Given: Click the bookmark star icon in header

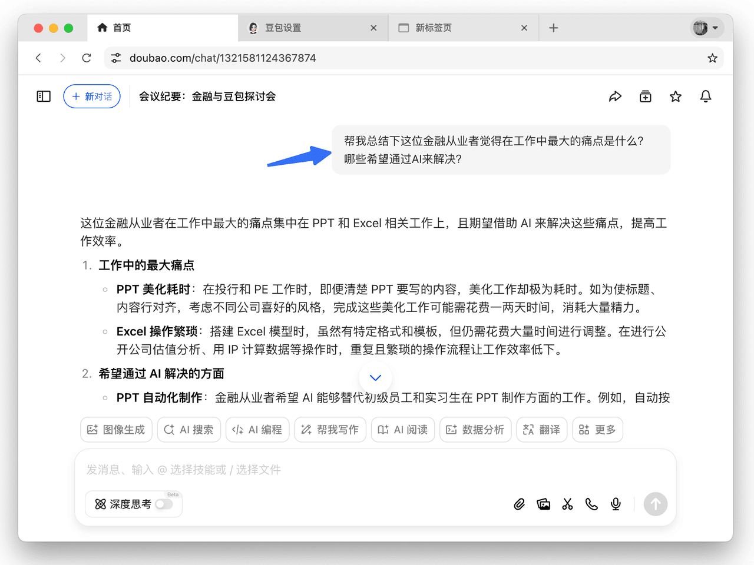Looking at the screenshot, I should [x=676, y=97].
